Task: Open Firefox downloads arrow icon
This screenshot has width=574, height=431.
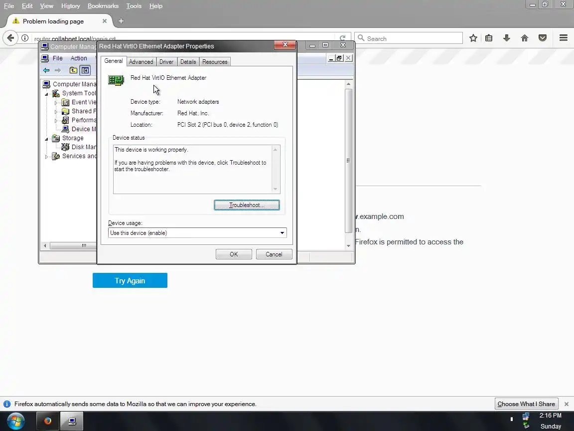Action: pyautogui.click(x=507, y=38)
